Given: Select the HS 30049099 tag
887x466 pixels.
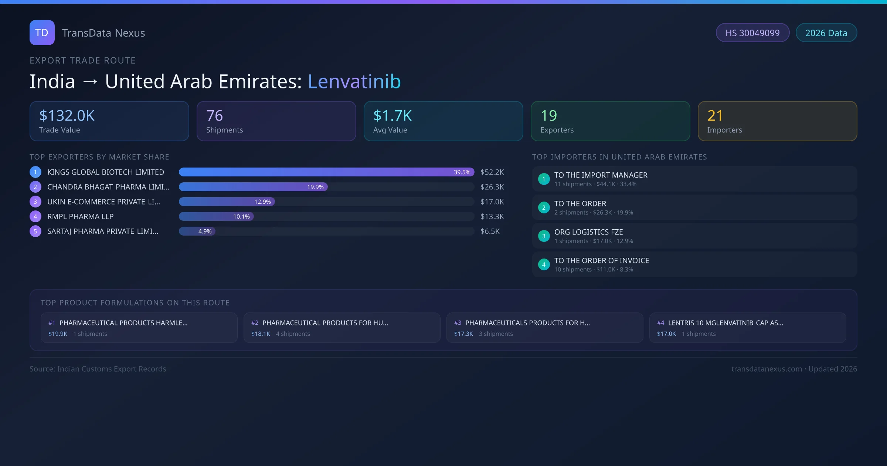Looking at the screenshot, I should click(x=752, y=33).
